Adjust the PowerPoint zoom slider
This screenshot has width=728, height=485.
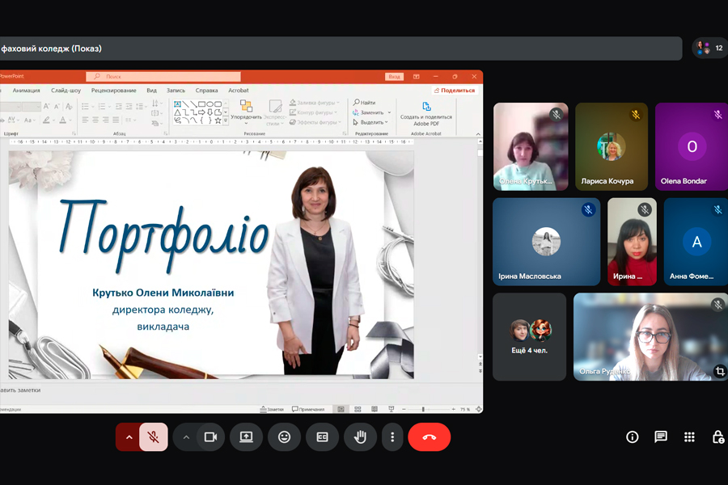point(424,410)
